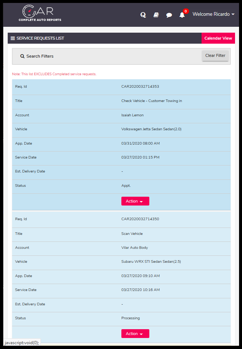This screenshot has width=242, height=349.
Task: Click appointment date 03/31/2020 08:00 AM
Action: click(140, 143)
